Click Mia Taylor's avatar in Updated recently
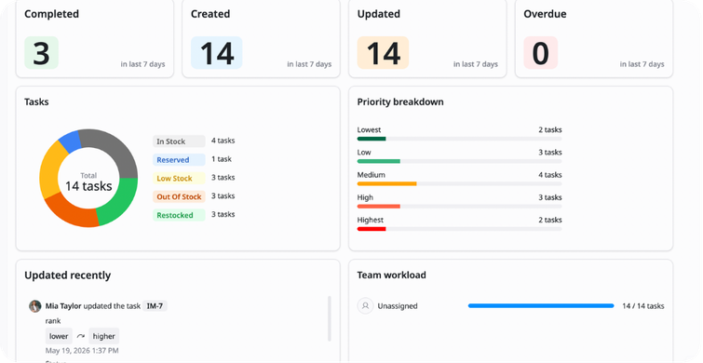 (35, 306)
